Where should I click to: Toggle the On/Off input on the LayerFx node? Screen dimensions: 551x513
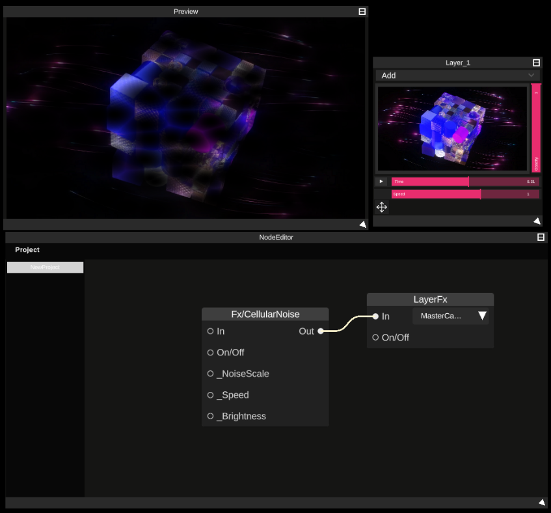coord(375,337)
